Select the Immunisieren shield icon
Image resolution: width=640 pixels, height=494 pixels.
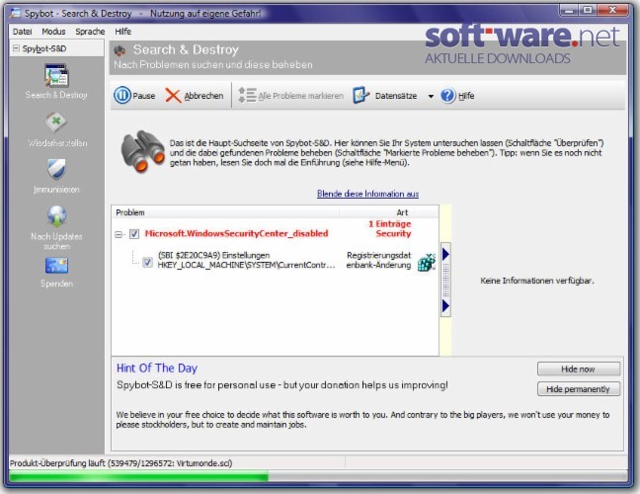(x=56, y=169)
